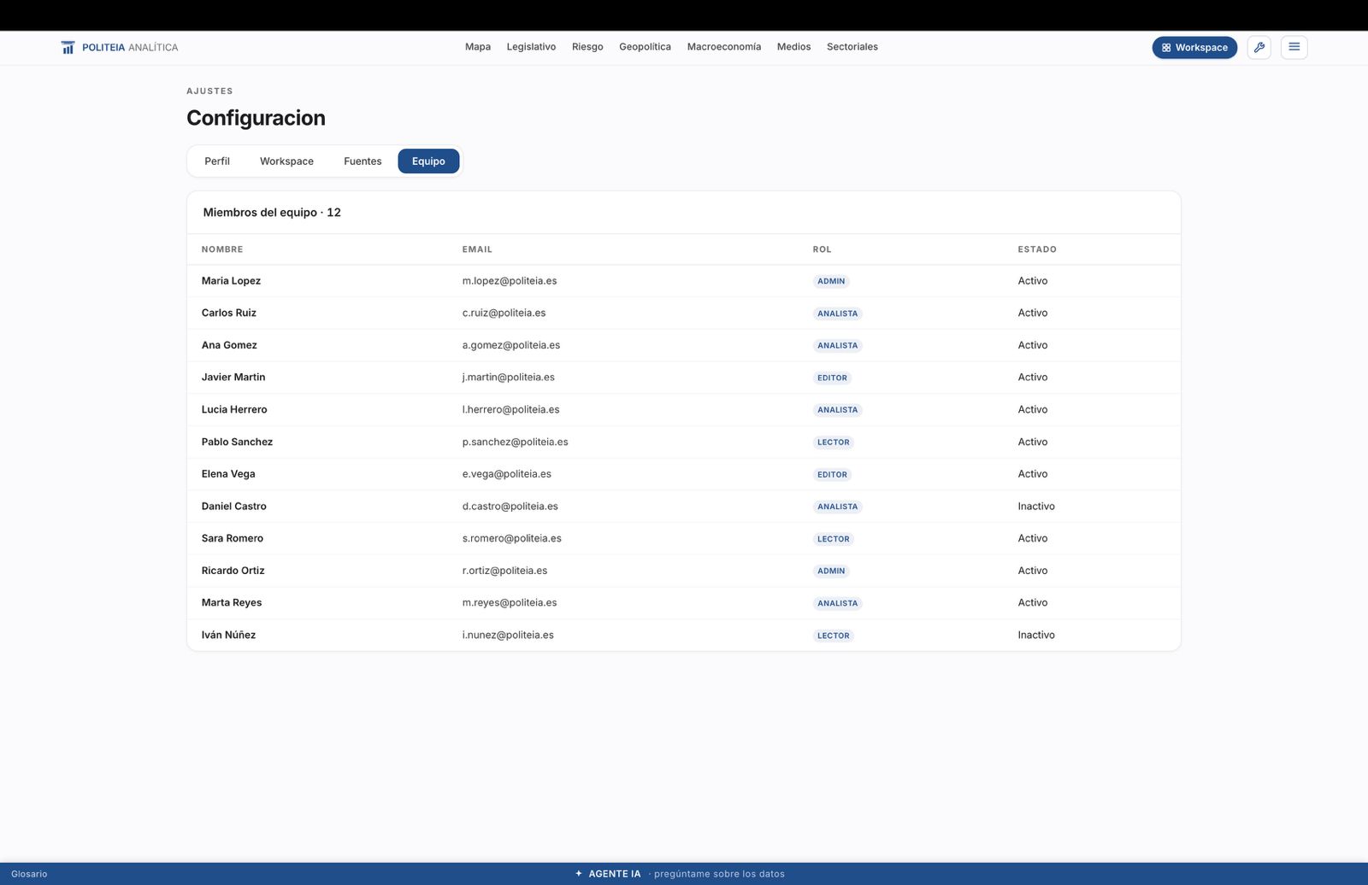Screen dimensions: 1368x885
Task: Click email j.martin@politeia.es
Action: [509, 377]
